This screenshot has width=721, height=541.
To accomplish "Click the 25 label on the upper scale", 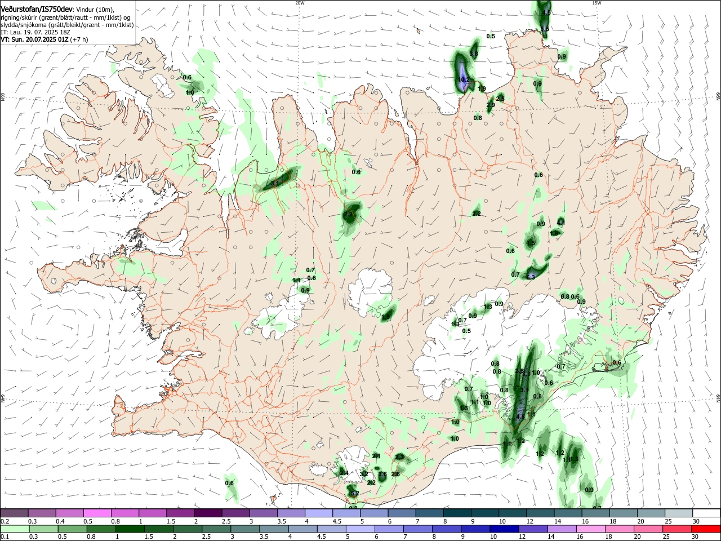I will click(669, 521).
